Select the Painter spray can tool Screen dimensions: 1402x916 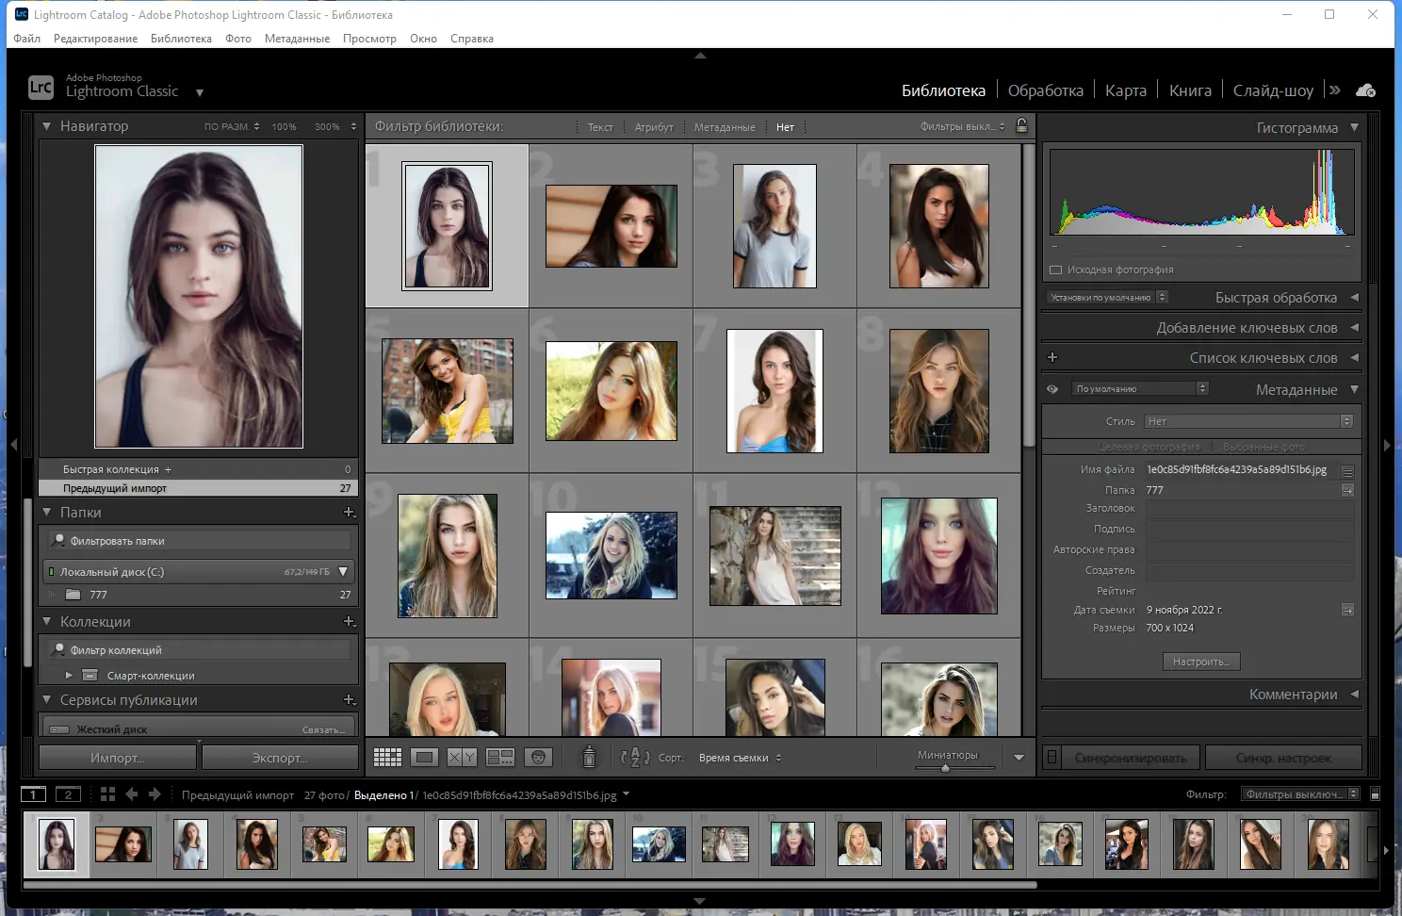[x=589, y=757]
